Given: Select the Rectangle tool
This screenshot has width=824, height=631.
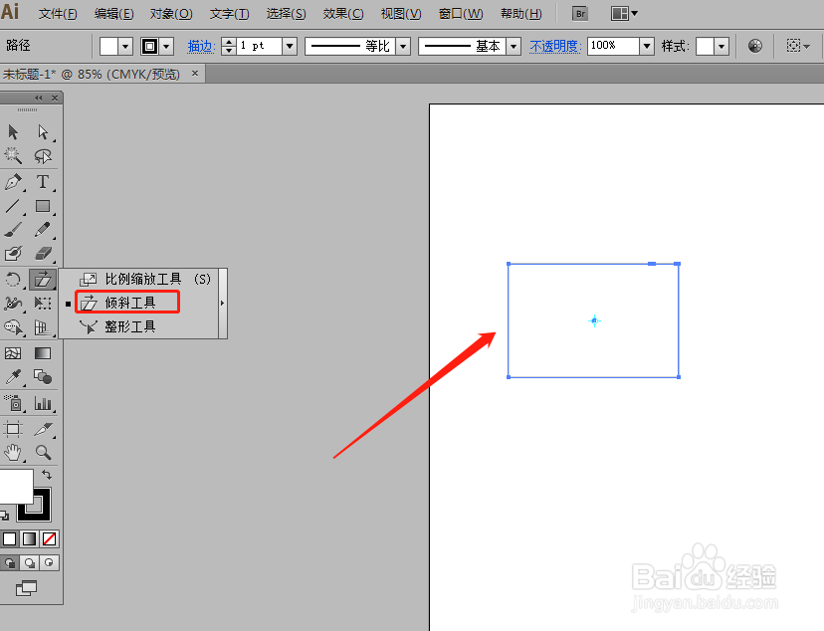Looking at the screenshot, I should coord(43,206).
